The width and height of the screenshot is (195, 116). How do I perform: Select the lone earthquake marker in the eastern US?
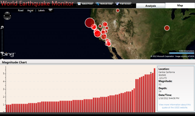coord(167,28)
